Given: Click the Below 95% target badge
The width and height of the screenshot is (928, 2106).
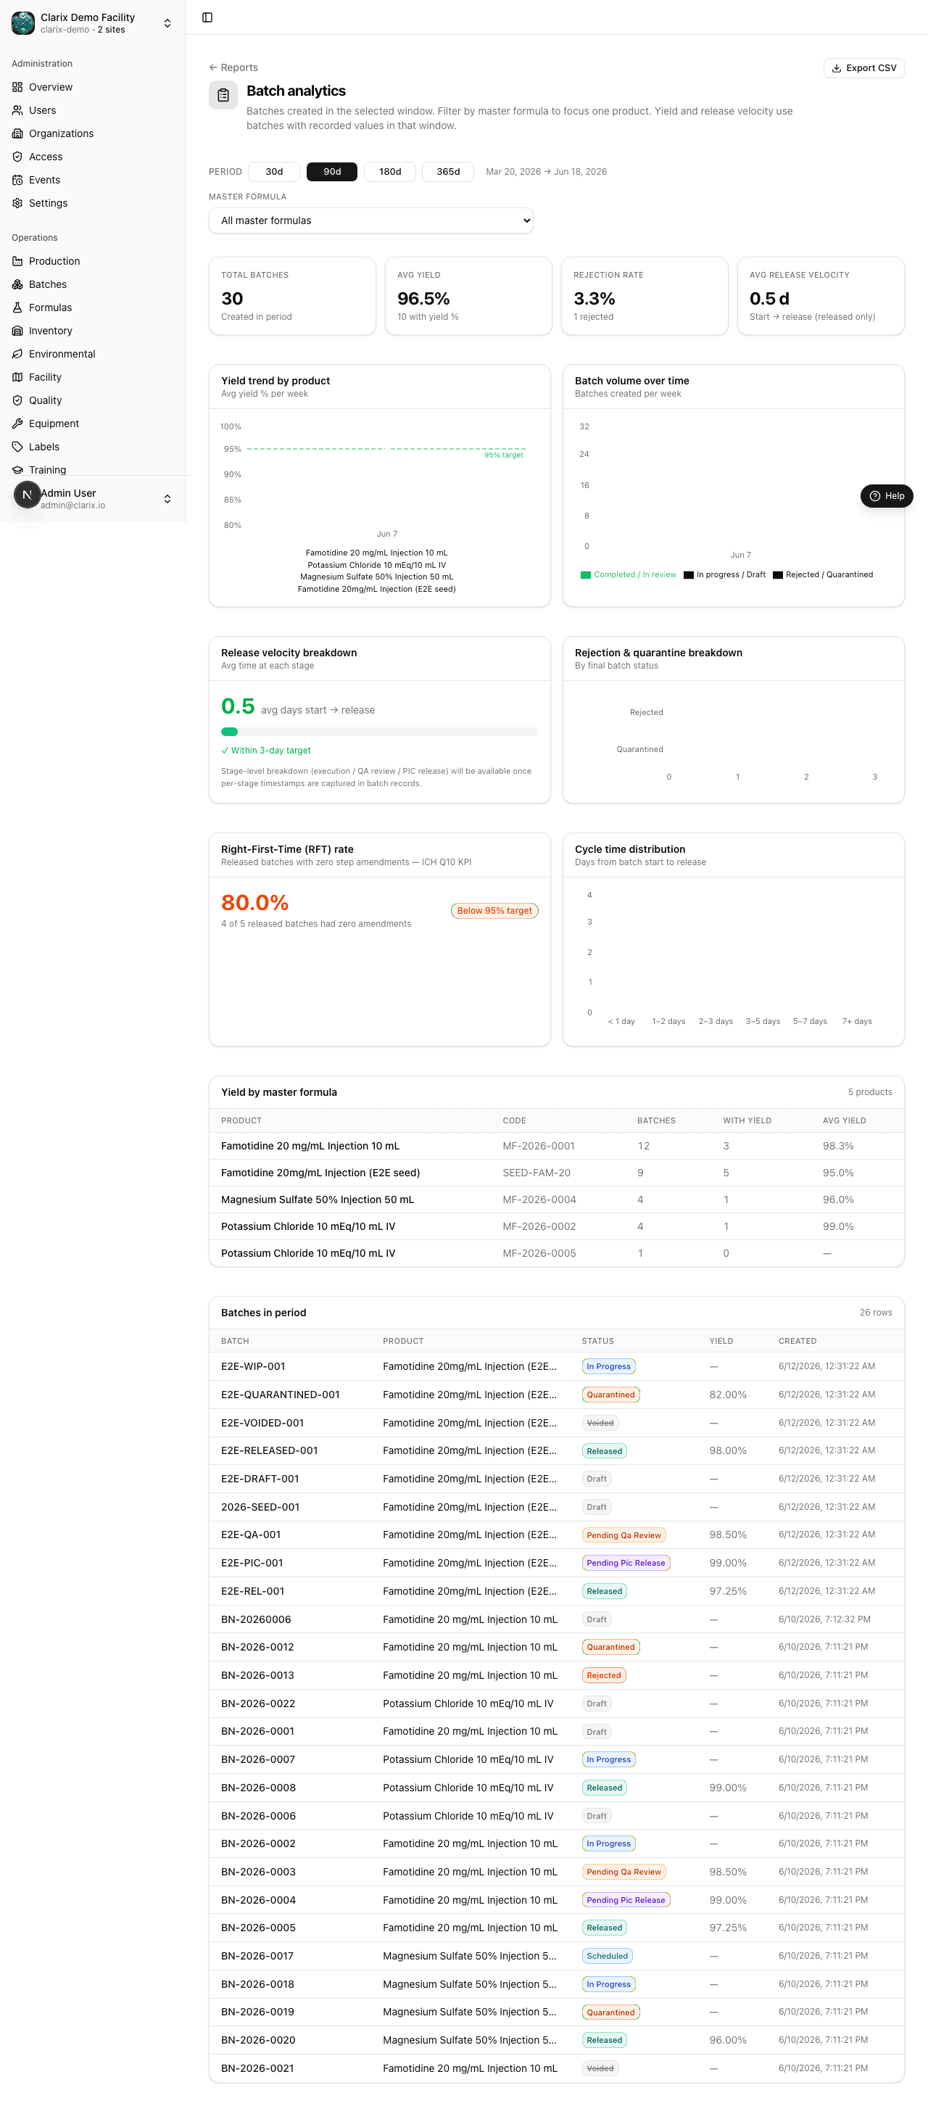Looking at the screenshot, I should [494, 911].
